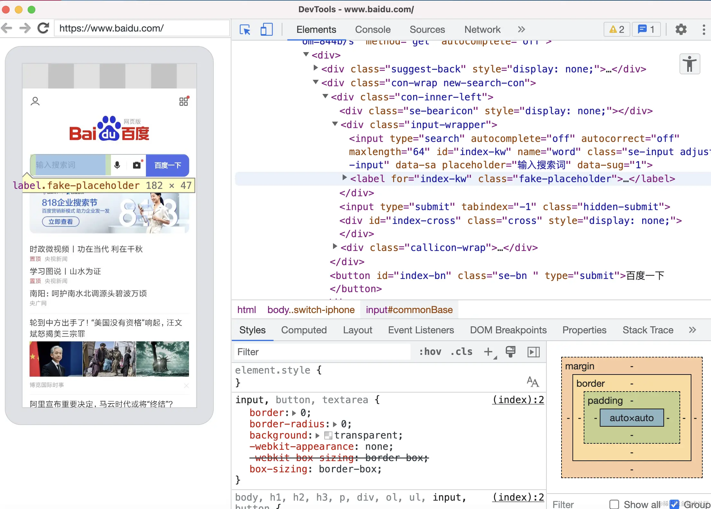This screenshot has width=711, height=509.
Task: Activate the inspect element picker icon
Action: point(245,30)
